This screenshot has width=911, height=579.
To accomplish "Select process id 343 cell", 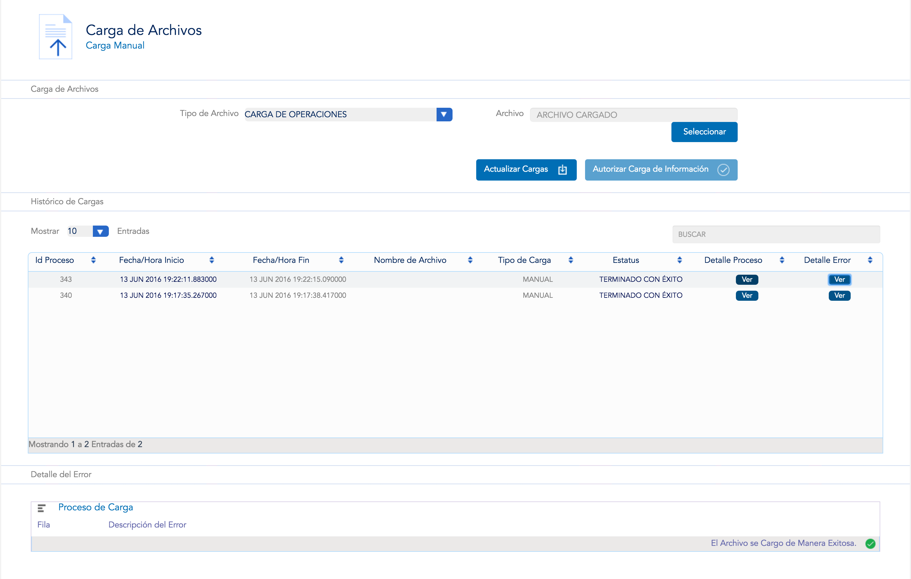I will (x=66, y=279).
